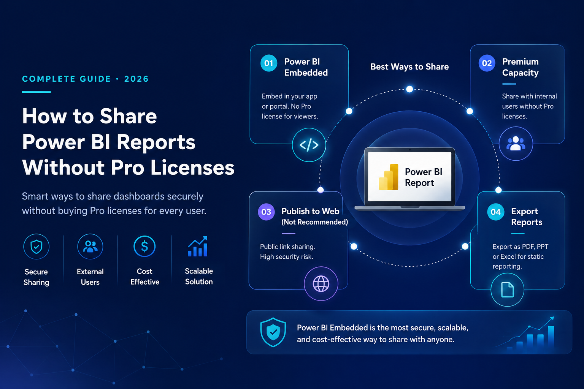Select the Premium Capacity heading
The width and height of the screenshot is (584, 389).
(521, 67)
